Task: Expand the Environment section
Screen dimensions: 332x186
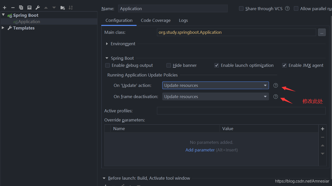Action: click(x=107, y=44)
